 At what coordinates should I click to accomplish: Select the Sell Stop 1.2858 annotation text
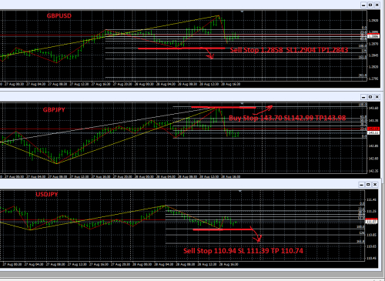click(x=289, y=50)
